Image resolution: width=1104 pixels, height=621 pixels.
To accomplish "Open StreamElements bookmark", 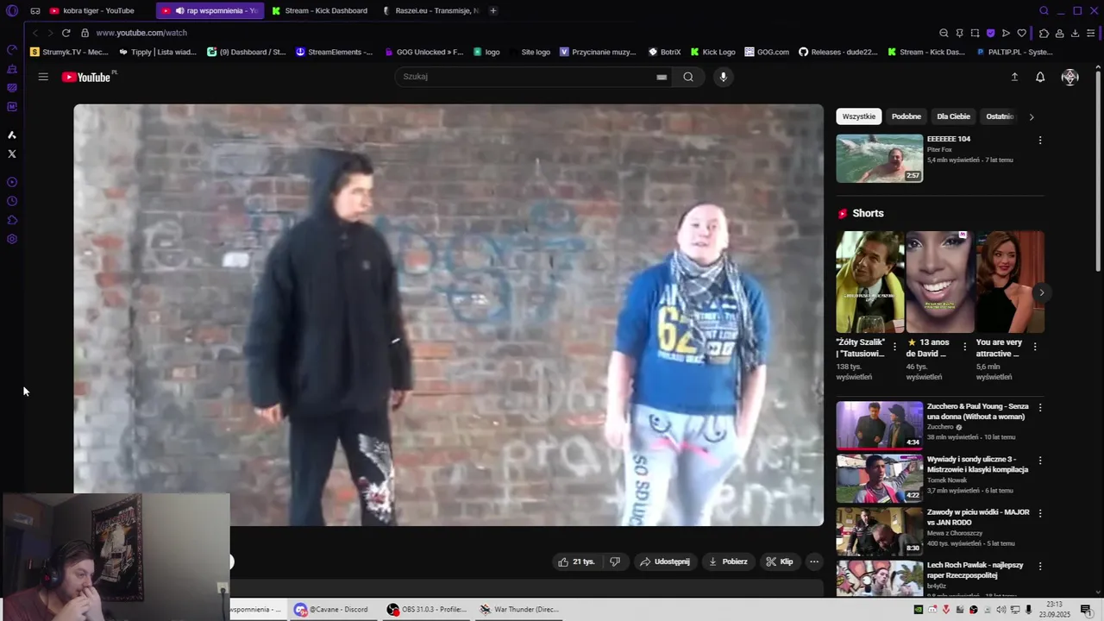I will 335,52.
